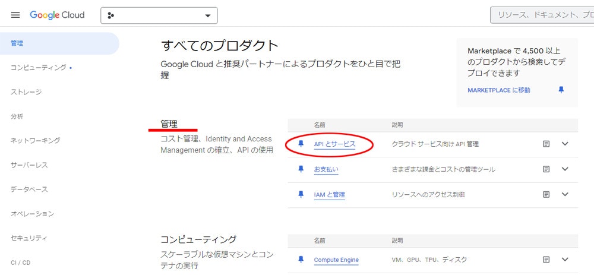Open the MARKETPLACE に移動 link
This screenshot has height=275, width=594.
[x=499, y=90]
